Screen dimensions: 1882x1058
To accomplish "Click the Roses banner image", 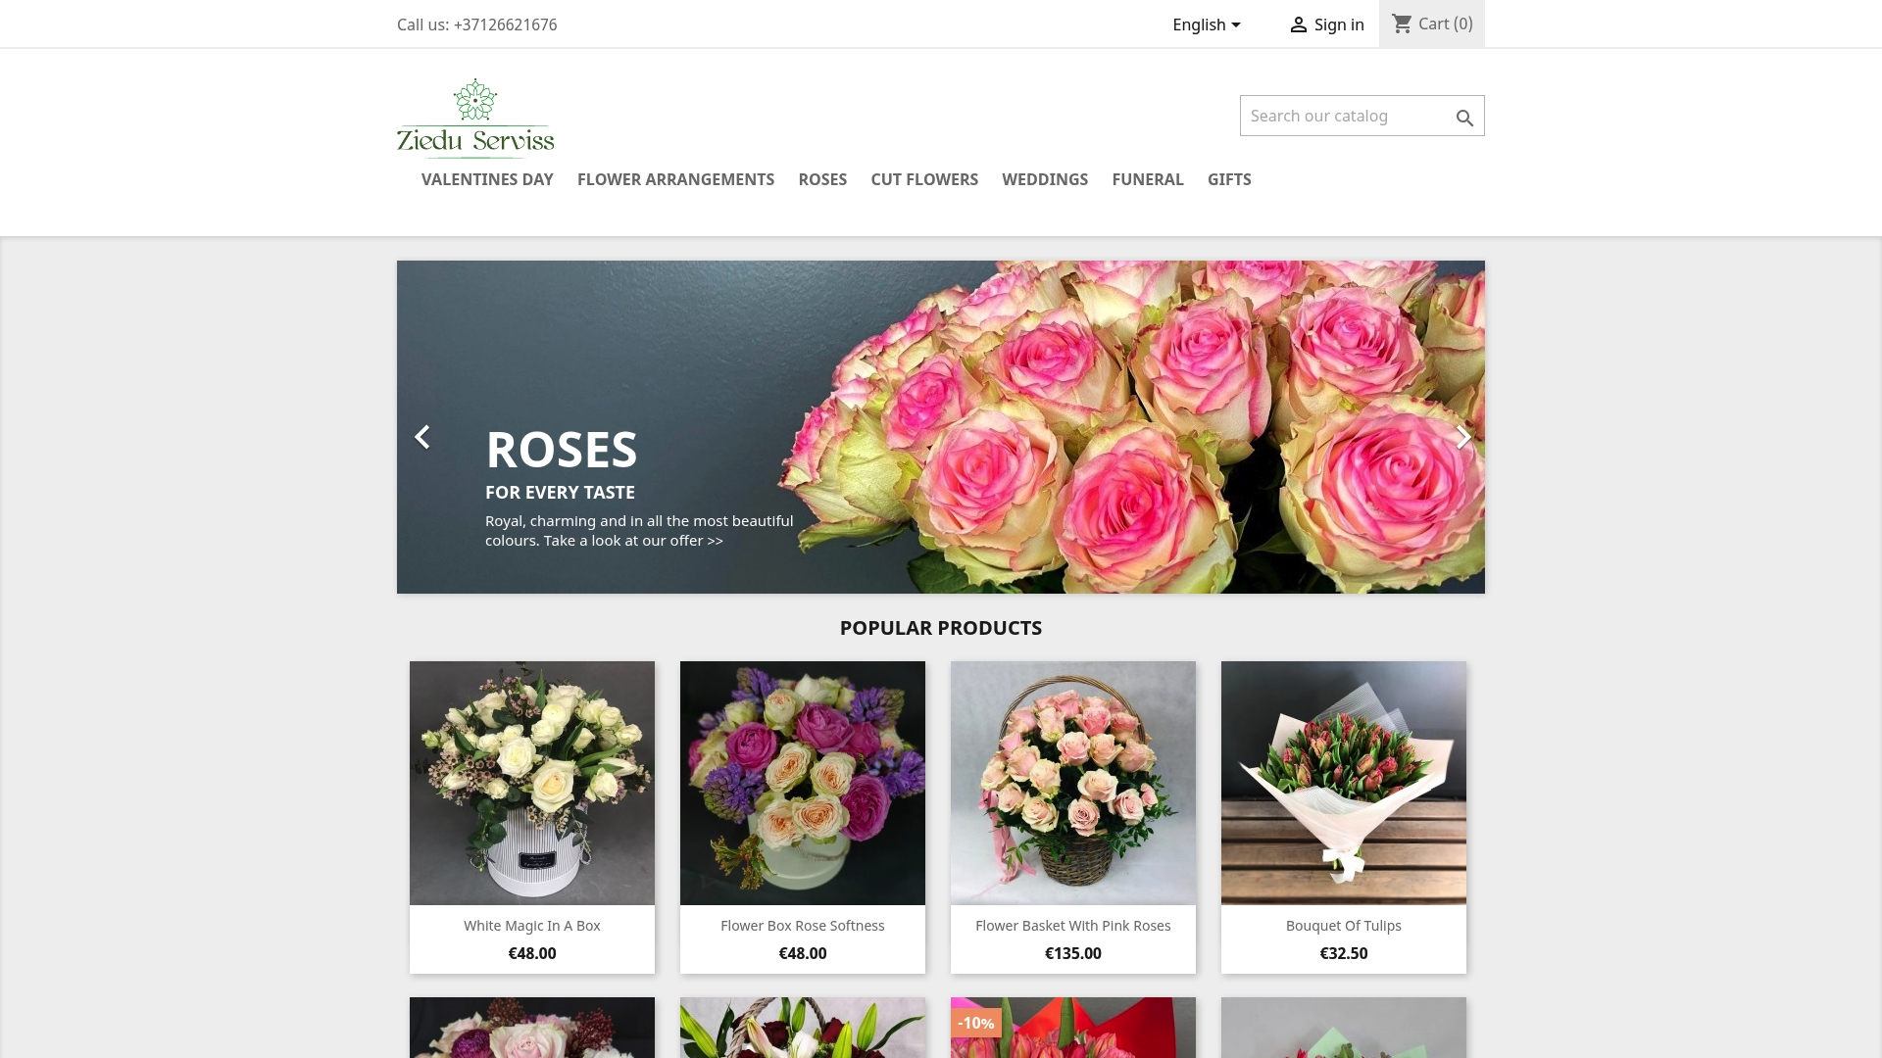I will tap(941, 427).
